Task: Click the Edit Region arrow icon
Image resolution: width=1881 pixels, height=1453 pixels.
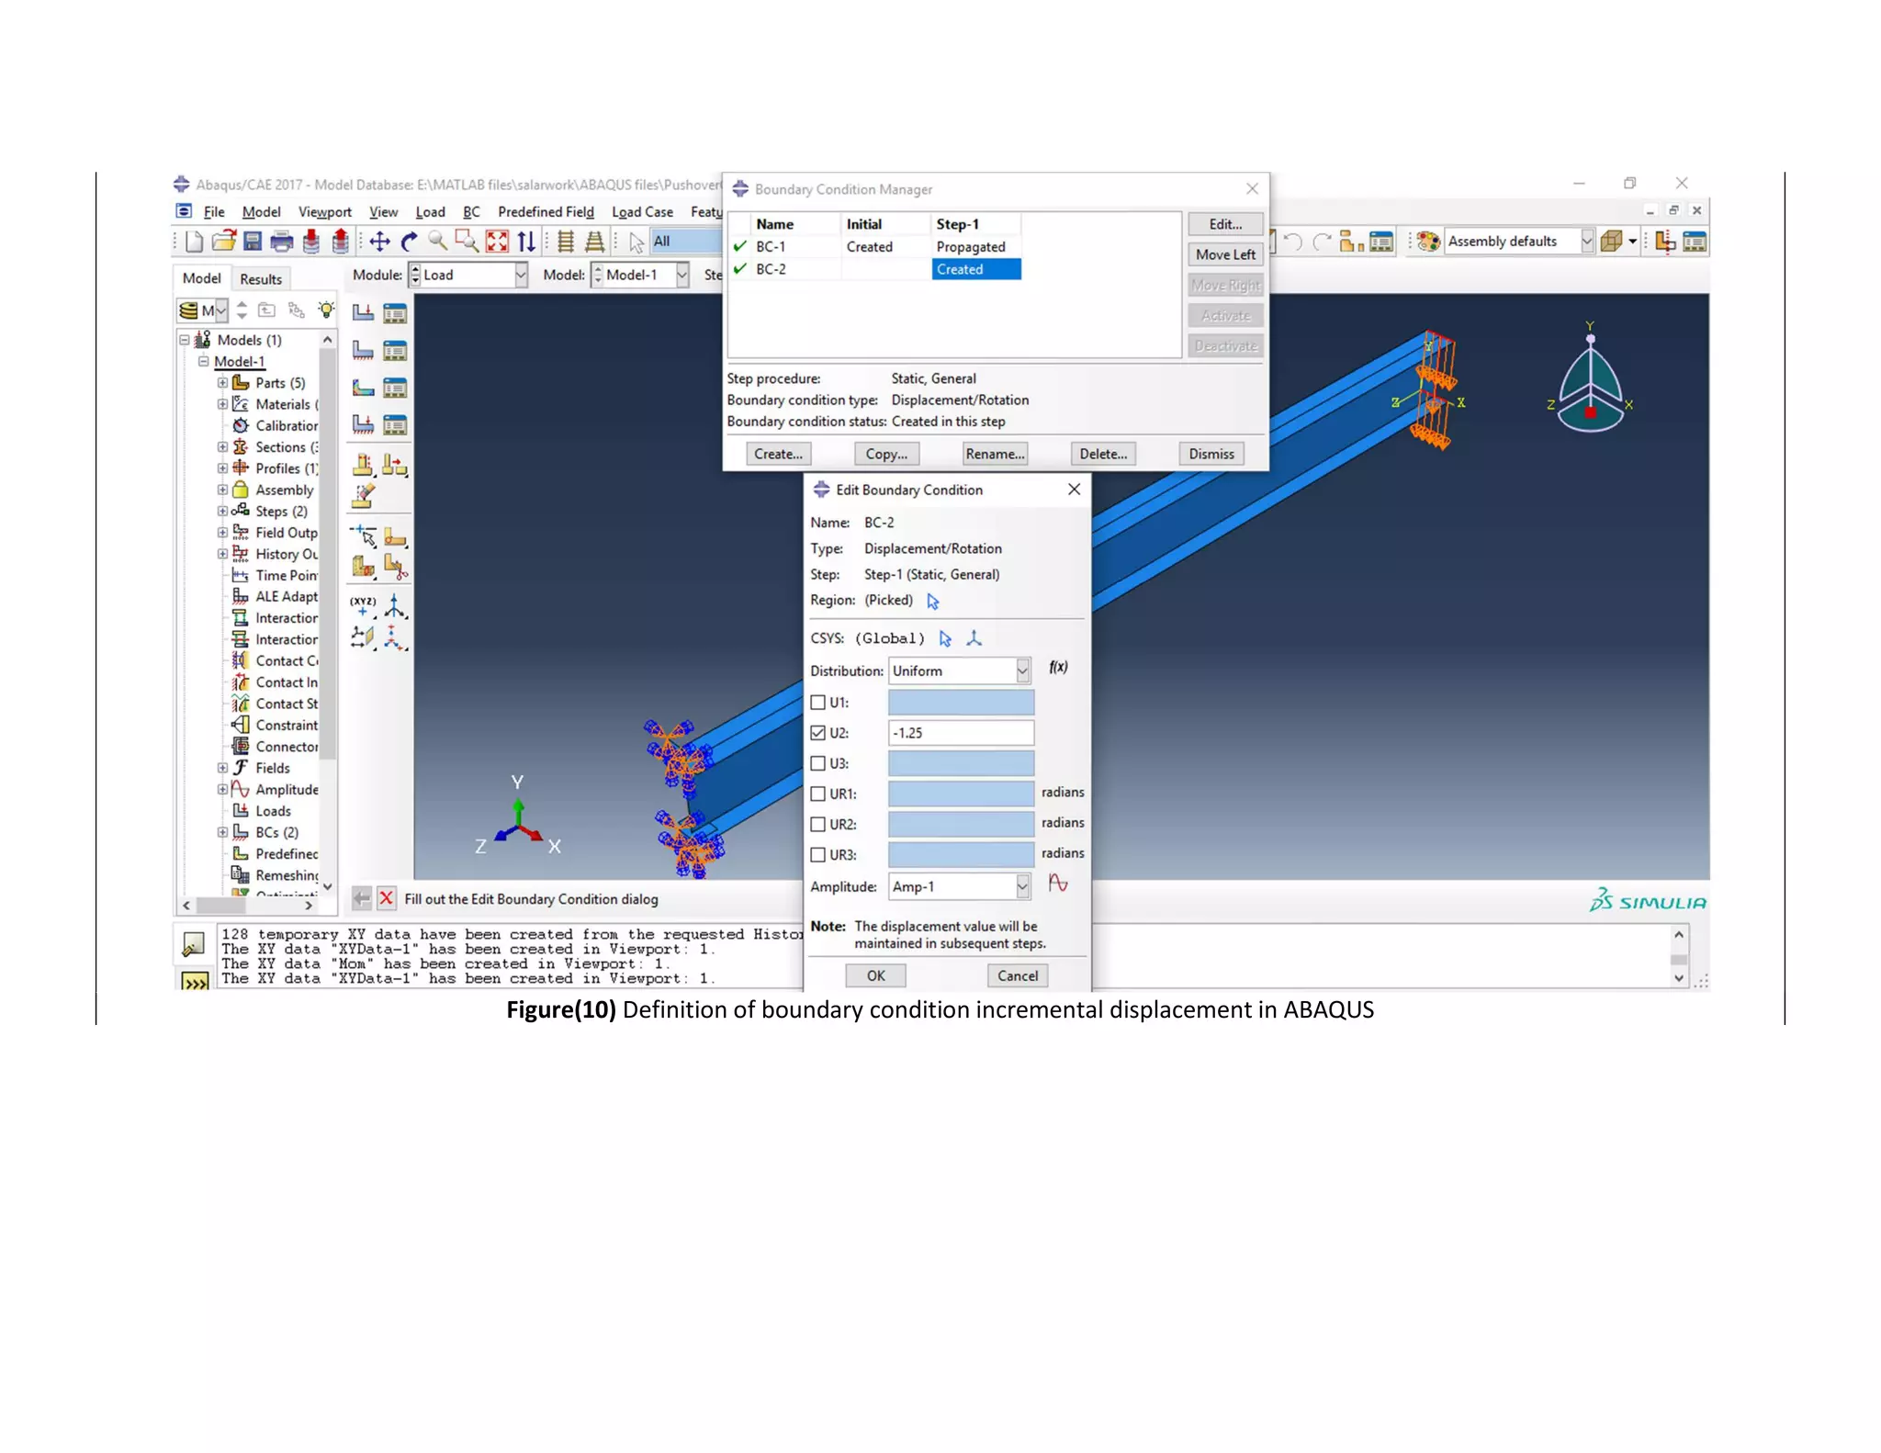Action: click(x=933, y=602)
